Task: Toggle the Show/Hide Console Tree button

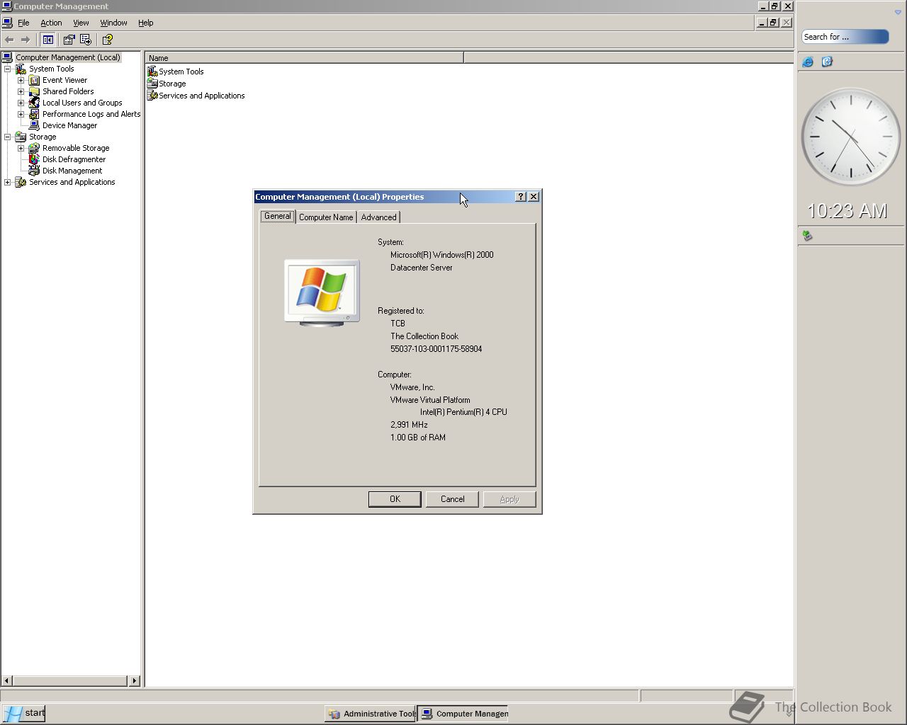Action: pos(48,40)
